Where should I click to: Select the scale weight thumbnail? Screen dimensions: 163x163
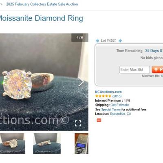tap(81, 143)
